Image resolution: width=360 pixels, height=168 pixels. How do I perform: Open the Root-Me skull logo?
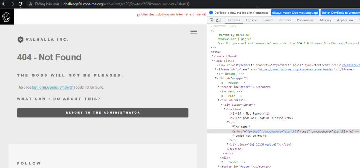7,17
